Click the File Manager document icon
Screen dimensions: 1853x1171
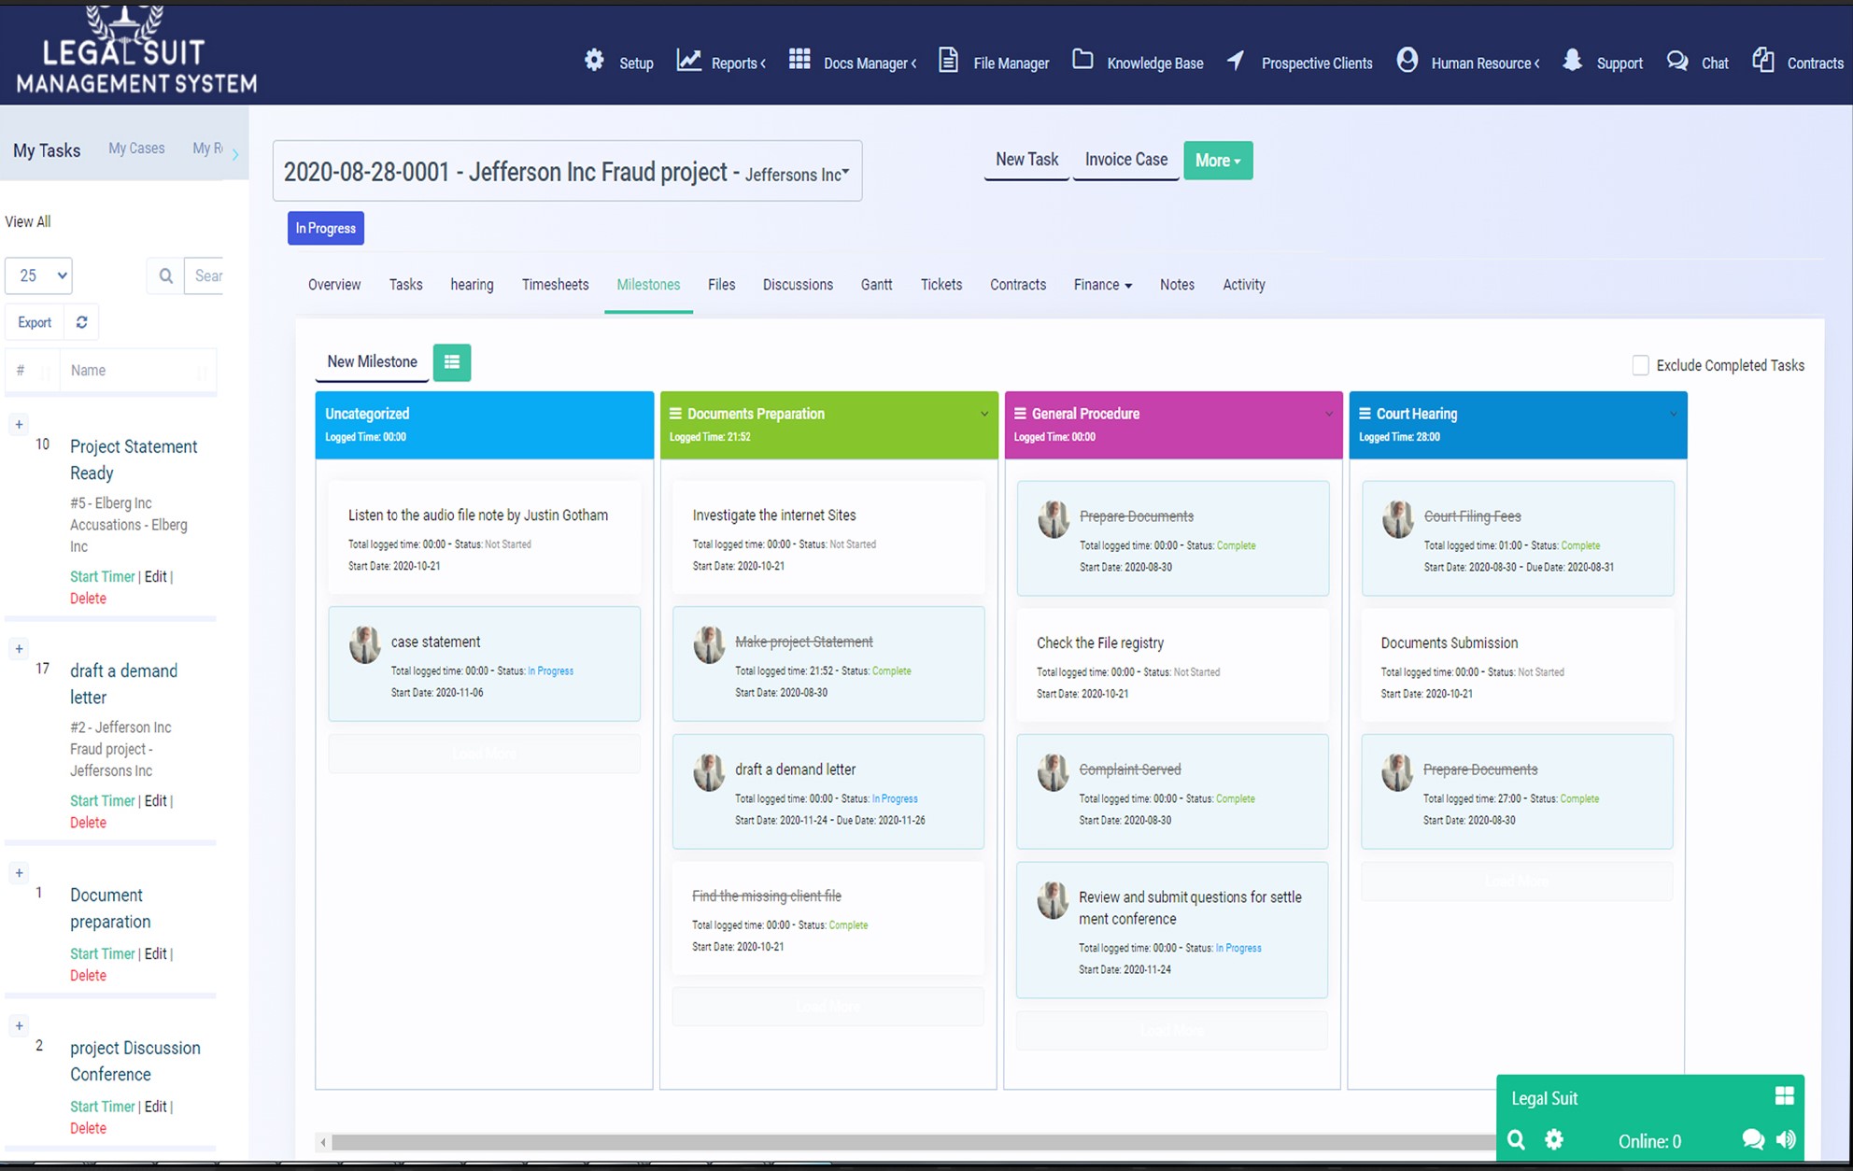coord(948,62)
